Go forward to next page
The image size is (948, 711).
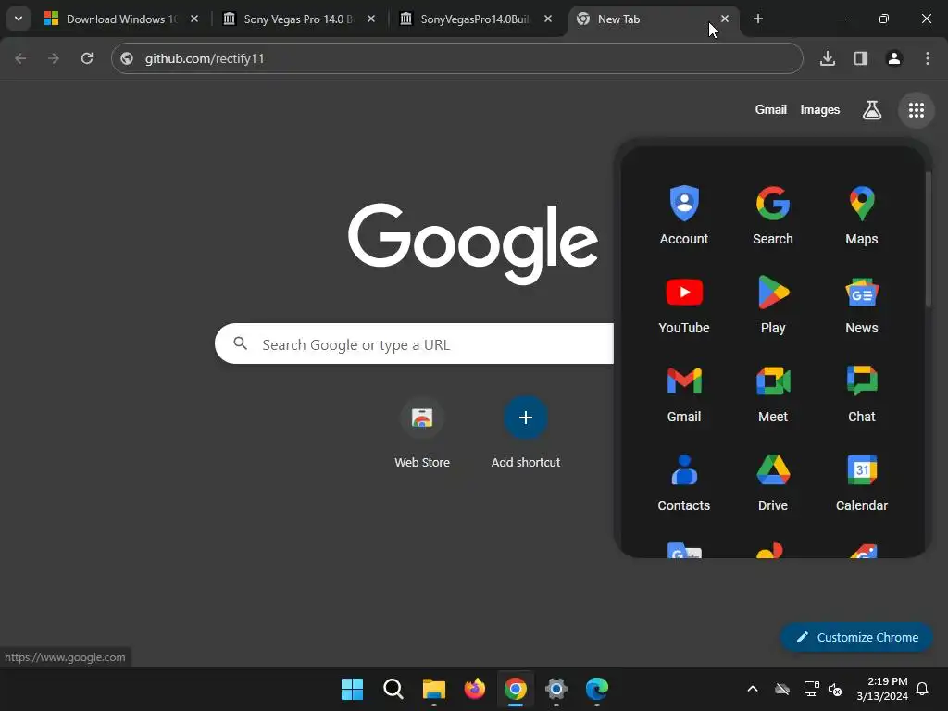click(x=54, y=58)
